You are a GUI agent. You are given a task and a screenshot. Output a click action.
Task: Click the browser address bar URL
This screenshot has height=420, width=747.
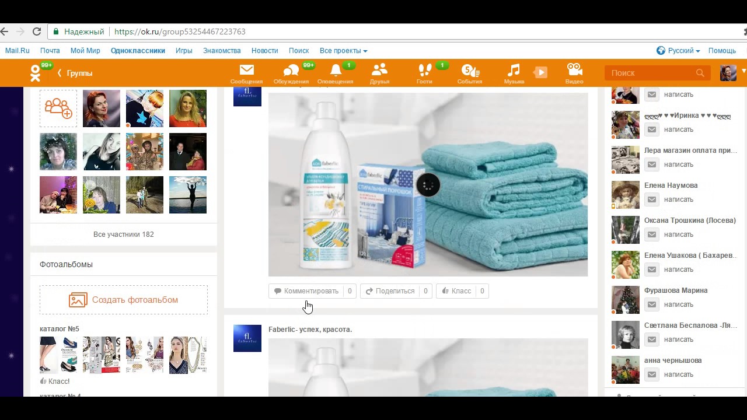coord(180,32)
